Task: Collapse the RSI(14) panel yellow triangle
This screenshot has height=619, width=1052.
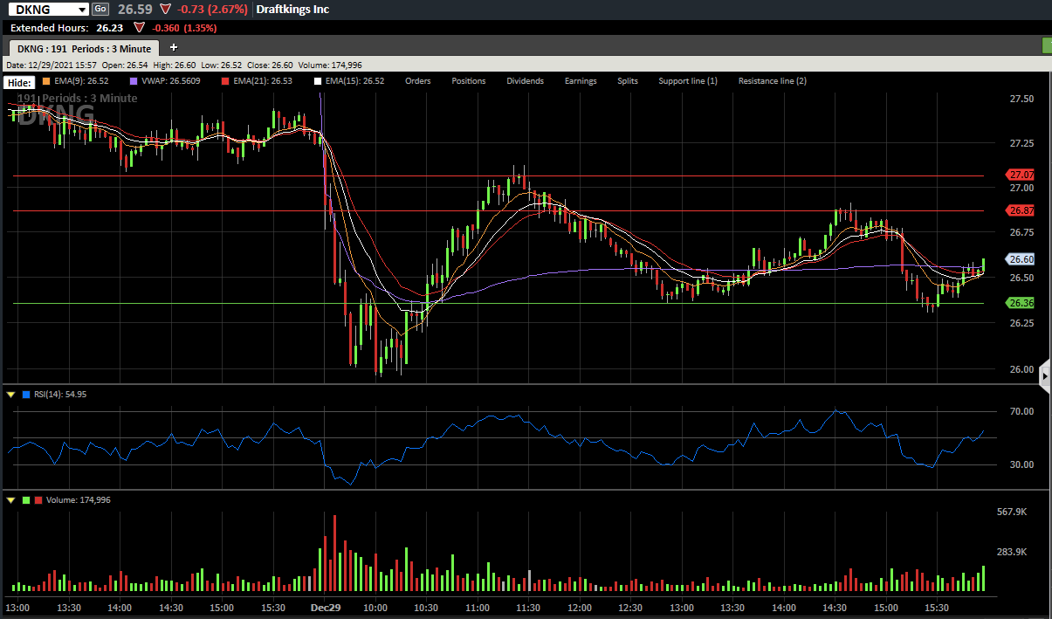Action: [x=10, y=395]
